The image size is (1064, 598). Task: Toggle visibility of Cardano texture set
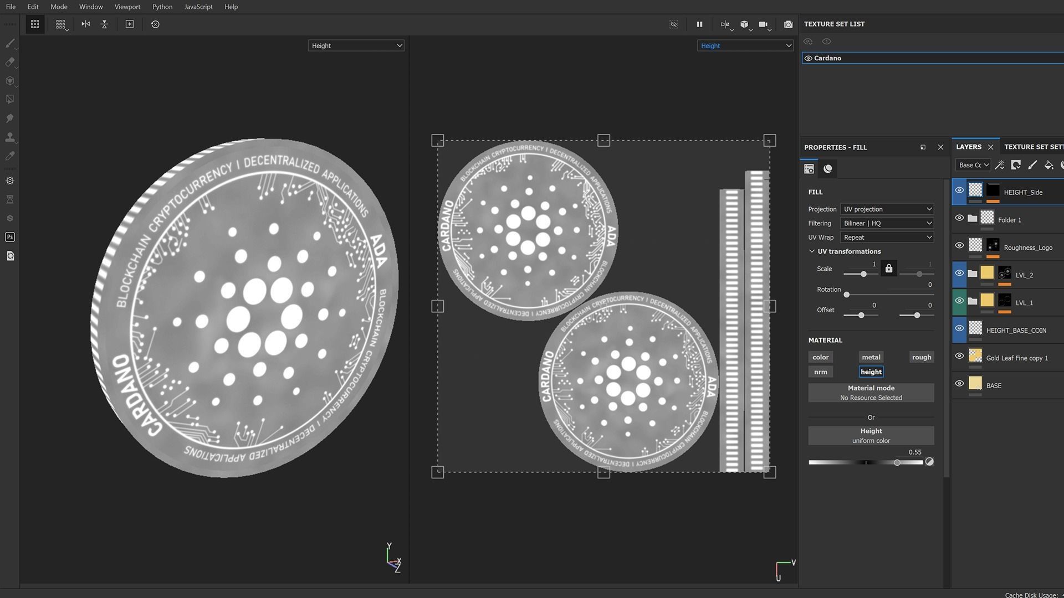pos(809,58)
